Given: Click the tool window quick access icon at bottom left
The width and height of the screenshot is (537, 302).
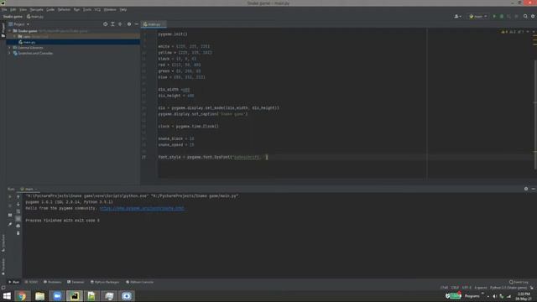Looking at the screenshot, I should (3, 288).
